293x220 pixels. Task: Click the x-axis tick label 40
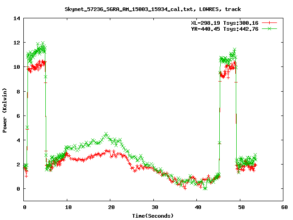coord(198,207)
